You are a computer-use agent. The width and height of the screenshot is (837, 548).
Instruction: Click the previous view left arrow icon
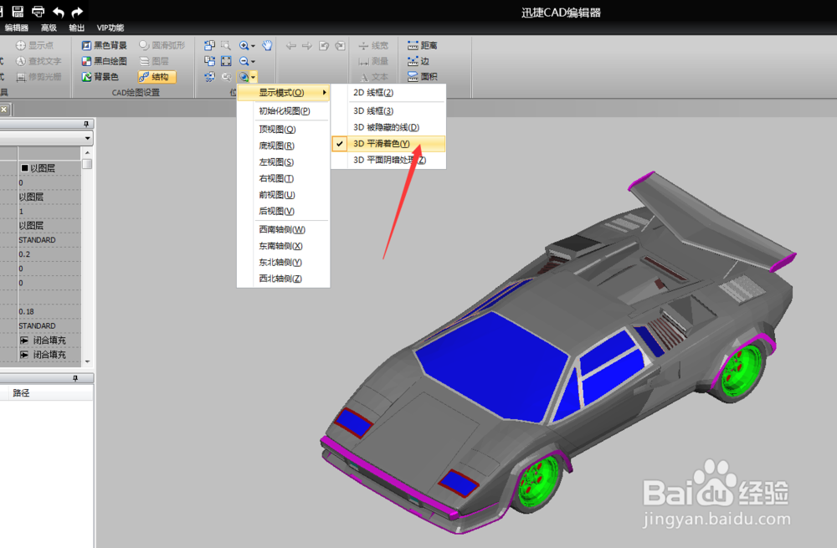[291, 46]
